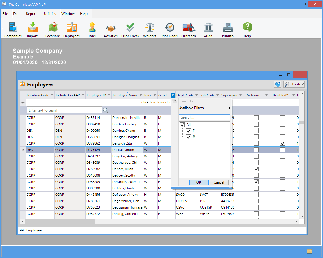The width and height of the screenshot is (323, 258).
Task: Click 'Click here to add a' new row
Action: click(x=156, y=102)
